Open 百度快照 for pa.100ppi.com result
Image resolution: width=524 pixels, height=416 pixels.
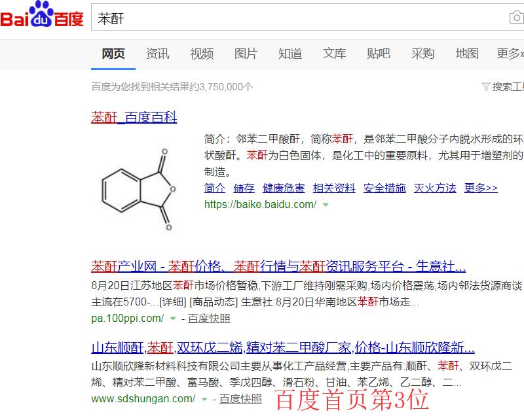(x=209, y=319)
